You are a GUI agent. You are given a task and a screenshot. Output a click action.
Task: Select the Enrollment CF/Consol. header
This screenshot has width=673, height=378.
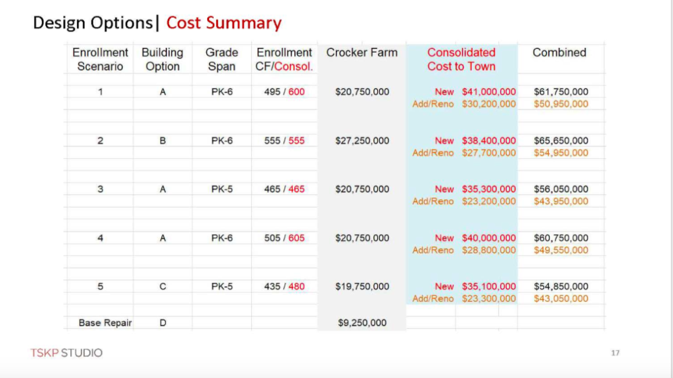click(x=284, y=59)
